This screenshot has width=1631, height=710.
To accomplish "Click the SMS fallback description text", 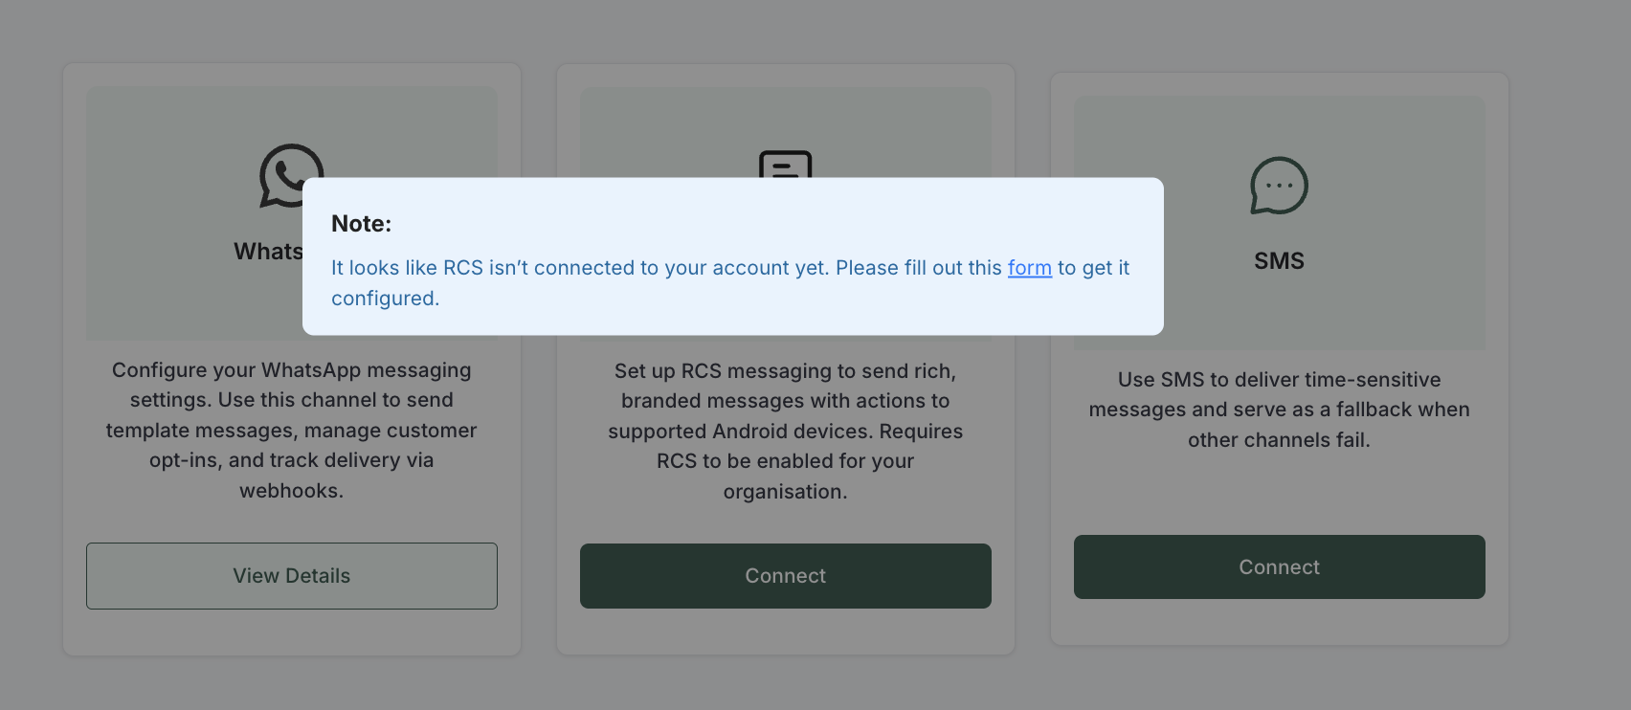I will click(1279, 410).
